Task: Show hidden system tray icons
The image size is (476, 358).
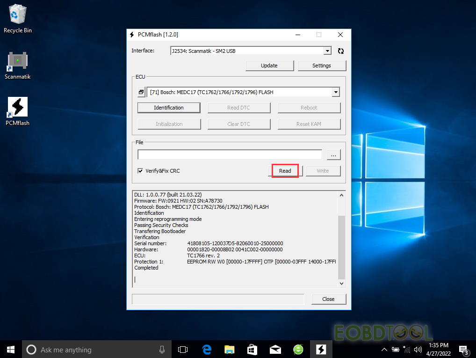Action: (x=384, y=350)
